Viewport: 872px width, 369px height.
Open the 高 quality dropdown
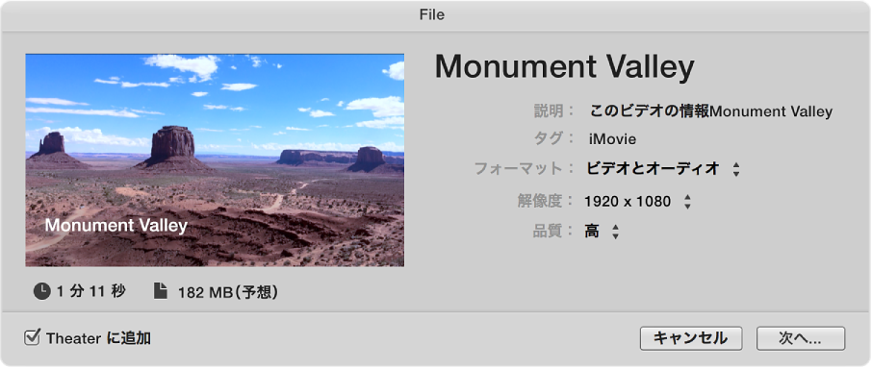click(602, 232)
